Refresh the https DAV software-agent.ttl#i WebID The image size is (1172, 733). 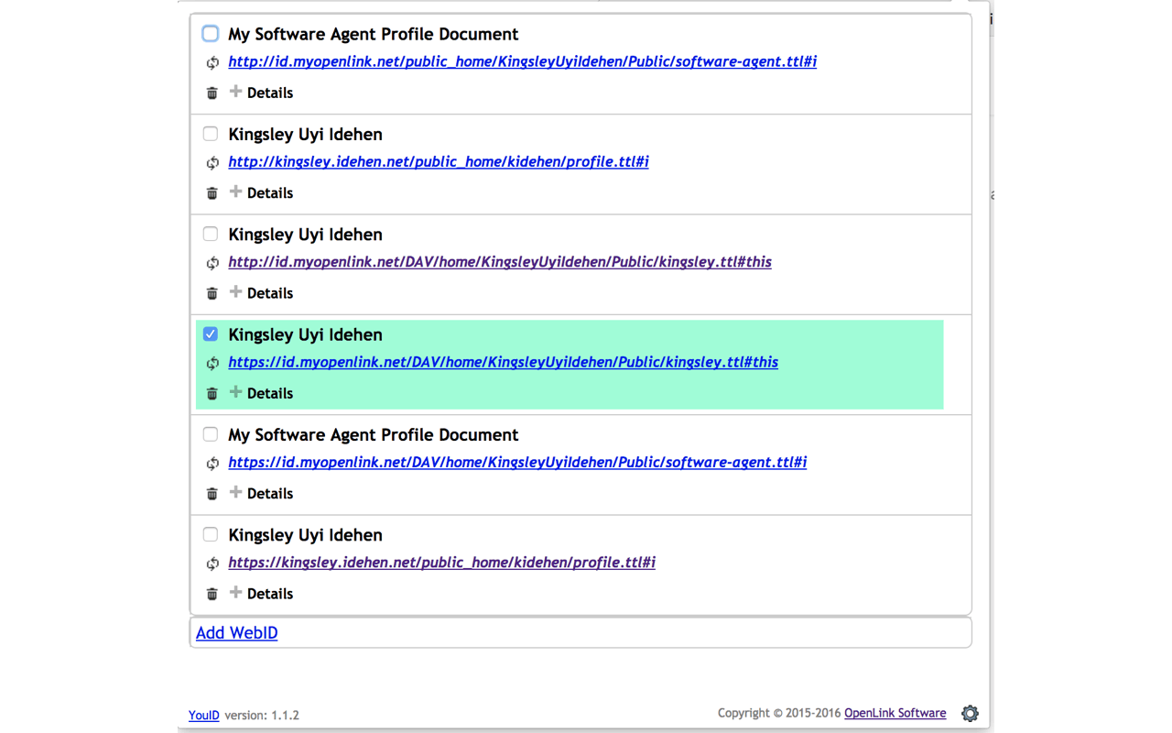tap(212, 464)
